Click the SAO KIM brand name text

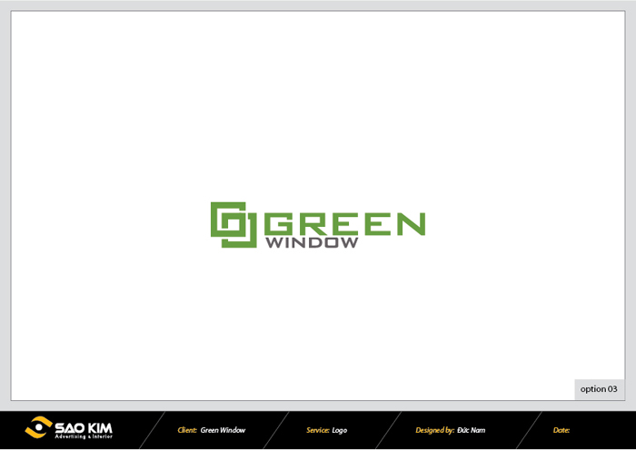[83, 426]
